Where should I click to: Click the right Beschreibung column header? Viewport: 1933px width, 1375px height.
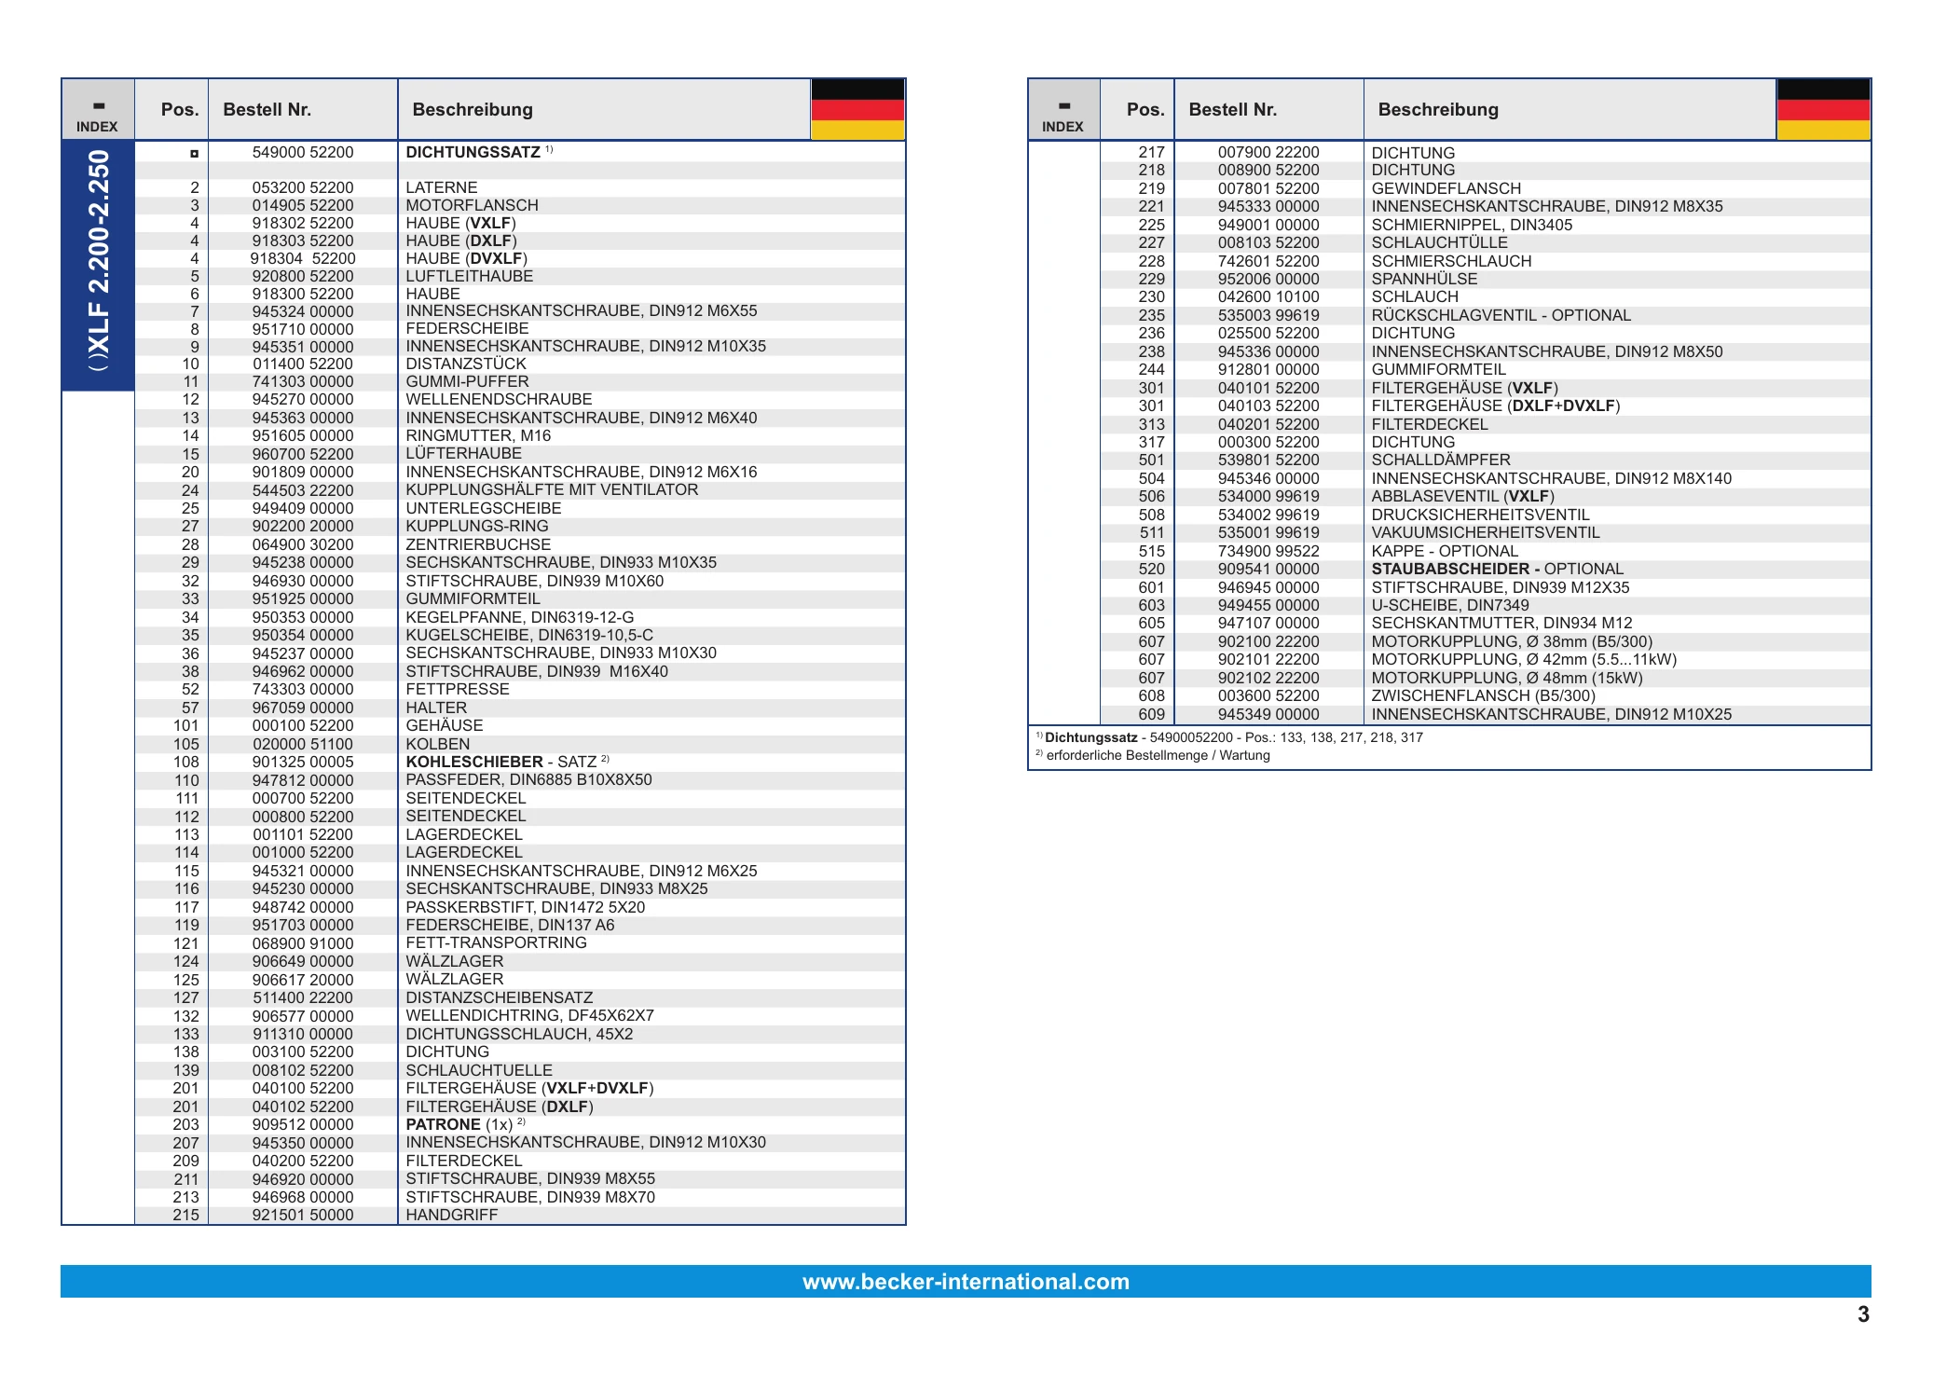1438,110
